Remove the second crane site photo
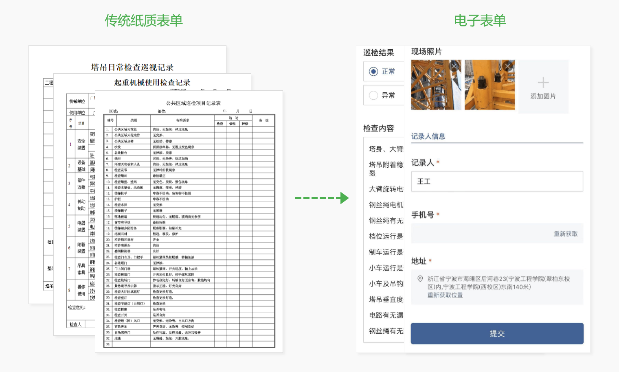 click(507, 66)
